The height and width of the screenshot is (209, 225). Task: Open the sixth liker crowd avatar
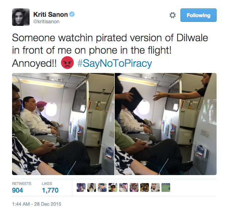click(x=134, y=187)
